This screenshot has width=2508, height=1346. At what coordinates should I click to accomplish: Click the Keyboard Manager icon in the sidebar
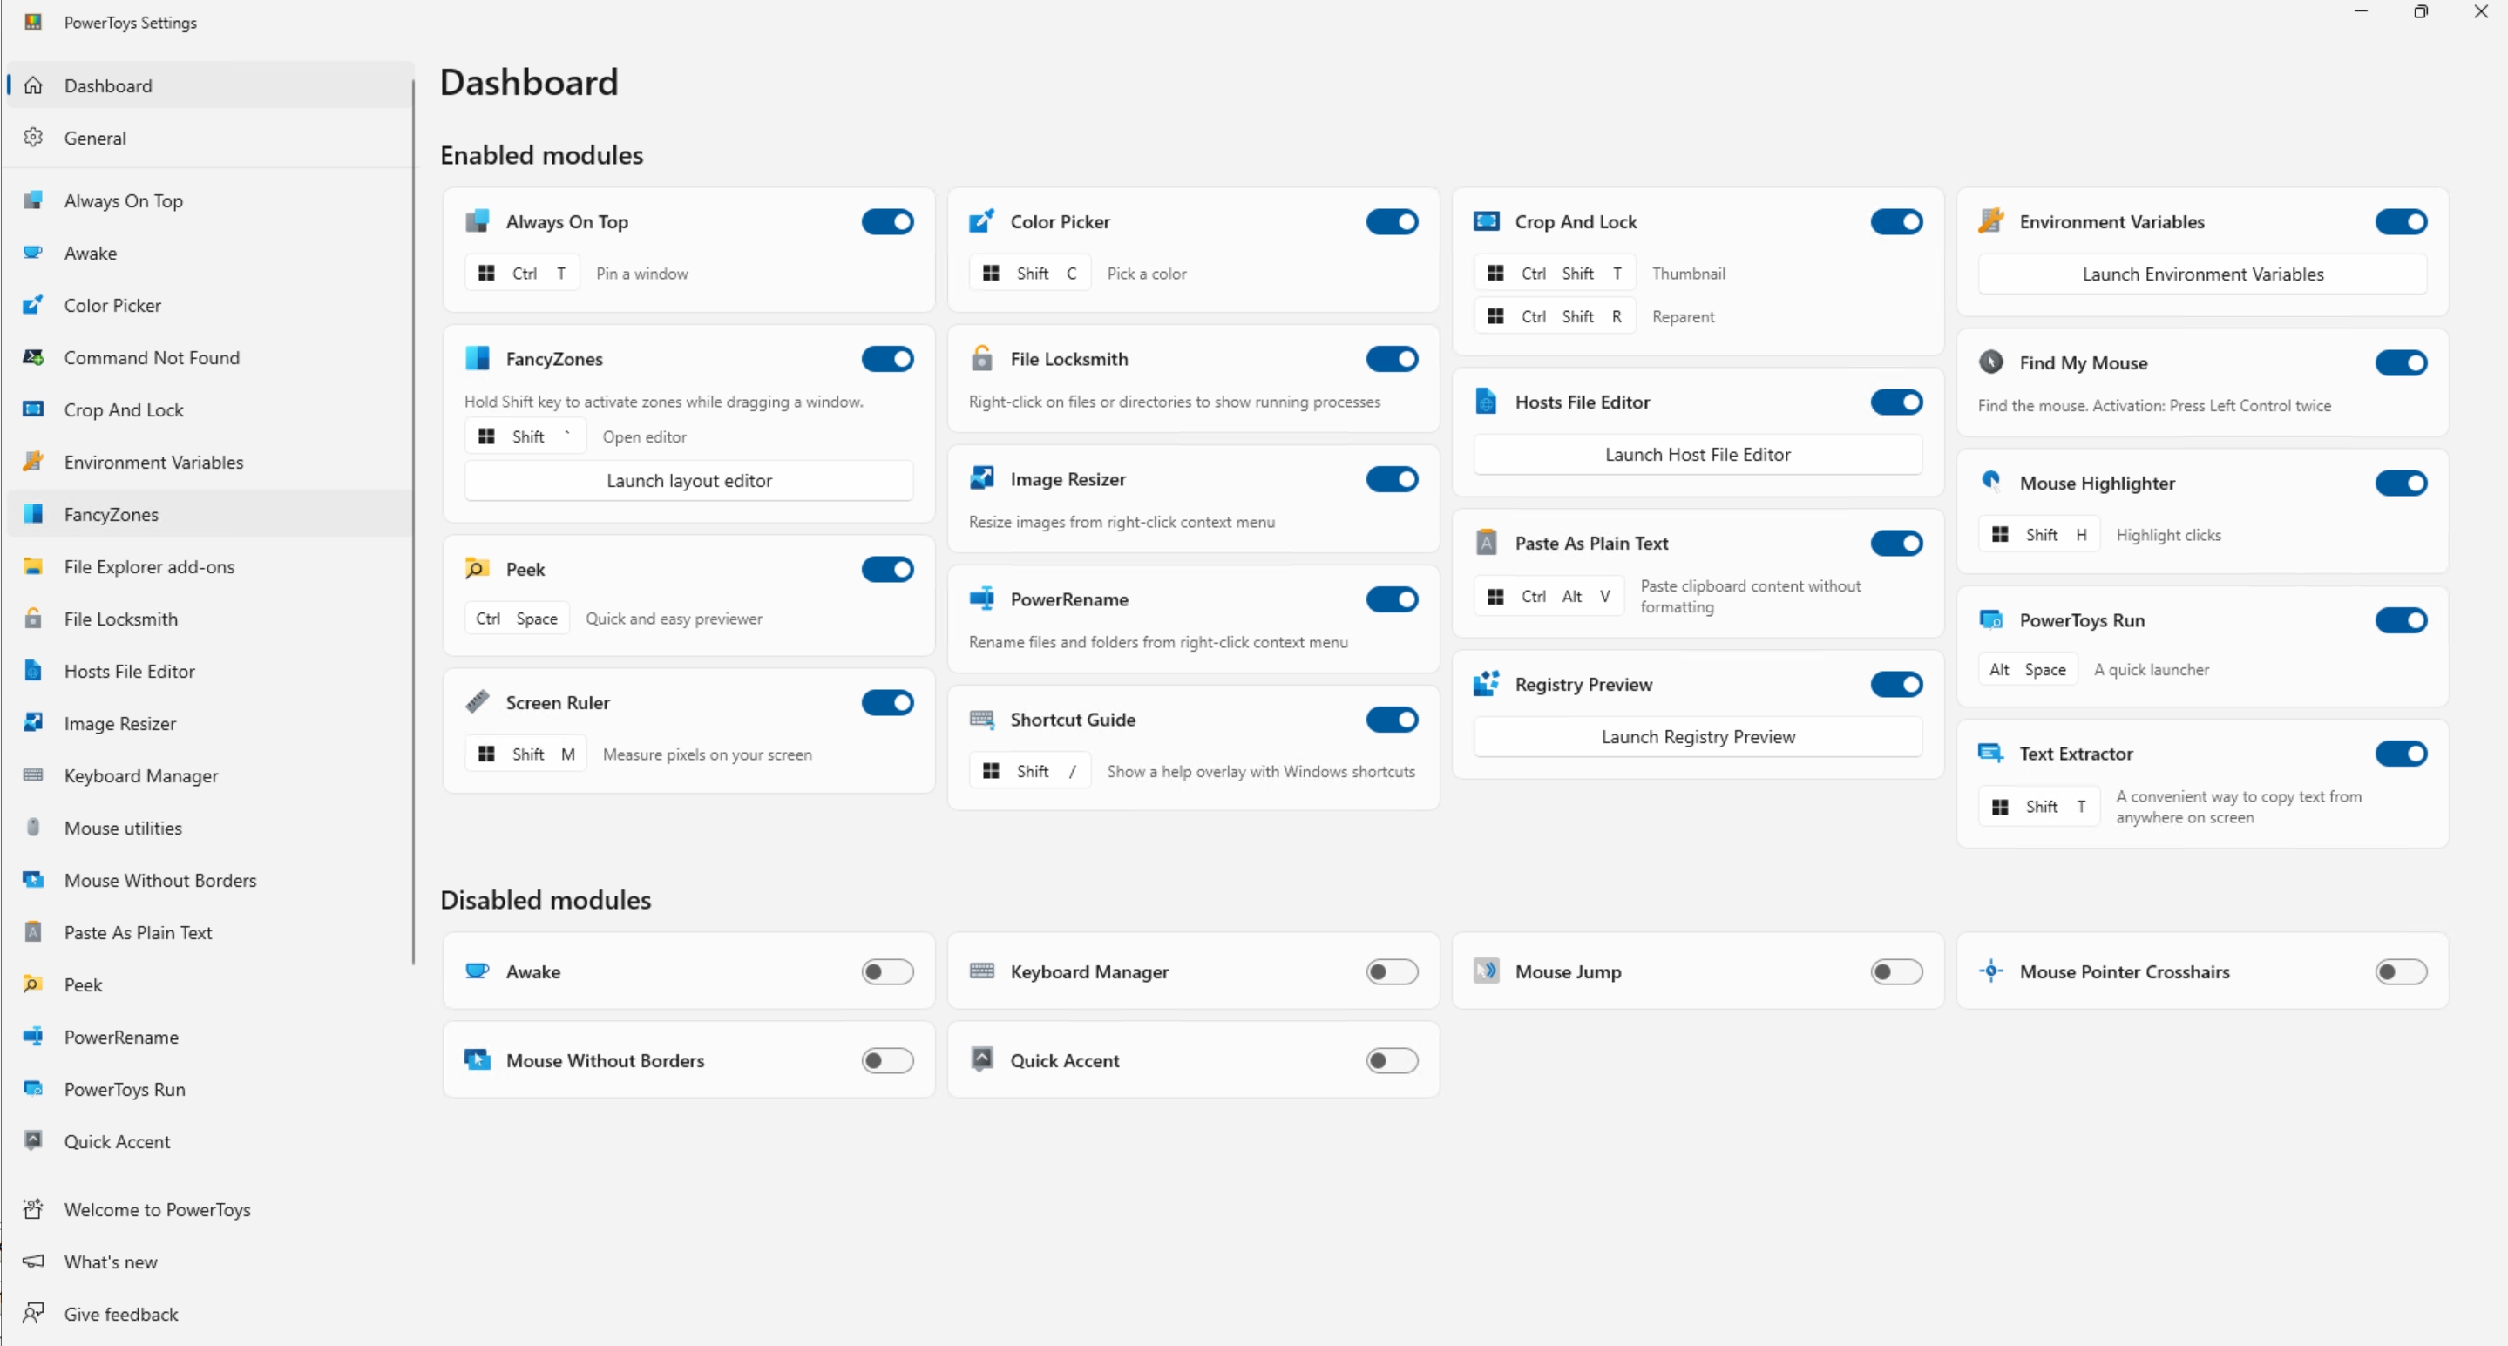[x=33, y=774]
